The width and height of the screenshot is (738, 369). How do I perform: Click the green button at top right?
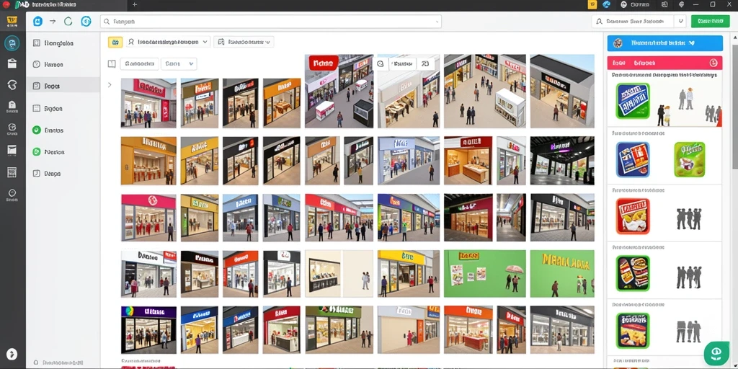[710, 21]
